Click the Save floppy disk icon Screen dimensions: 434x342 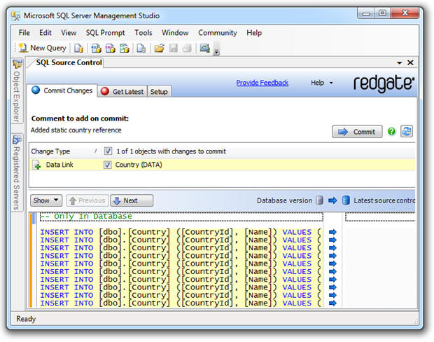click(x=174, y=48)
